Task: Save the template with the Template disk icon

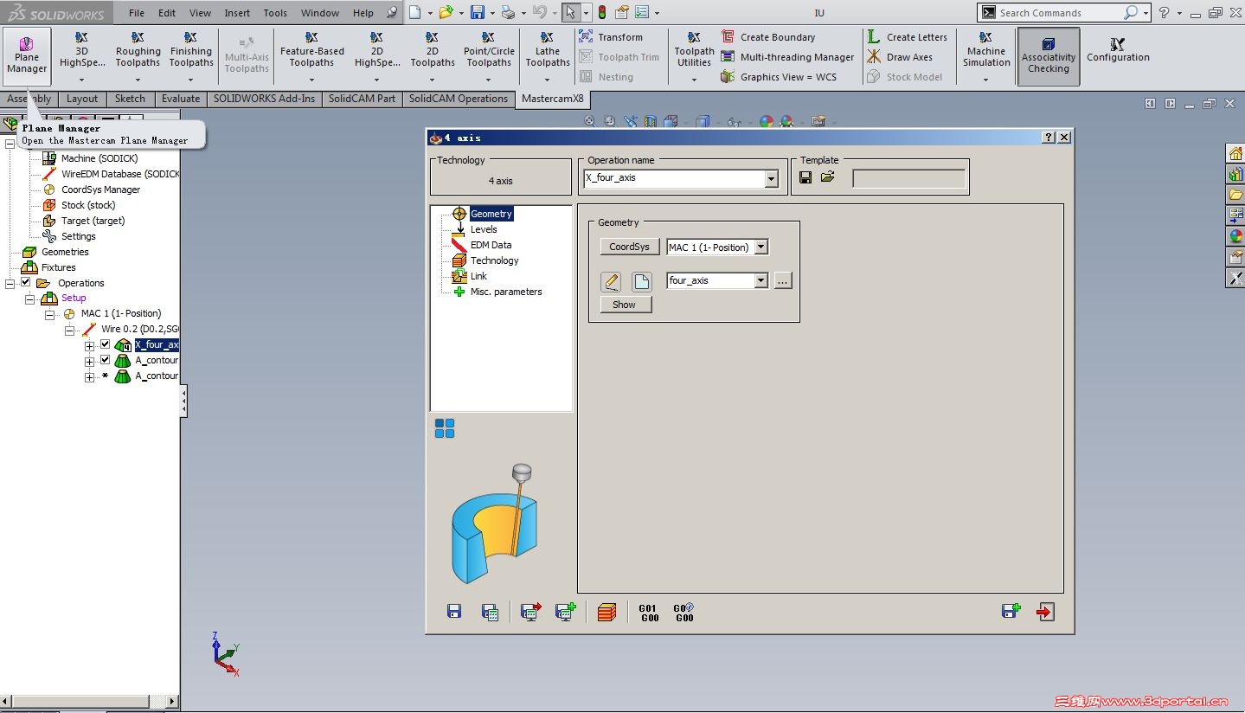Action: 805,177
